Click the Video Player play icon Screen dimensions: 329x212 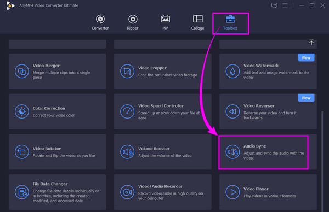pos(232,192)
